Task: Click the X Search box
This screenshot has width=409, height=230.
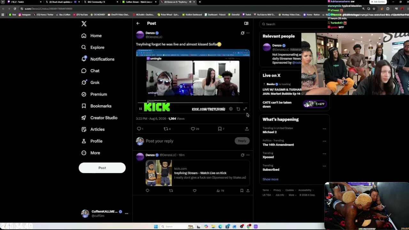Action: (x=294, y=24)
